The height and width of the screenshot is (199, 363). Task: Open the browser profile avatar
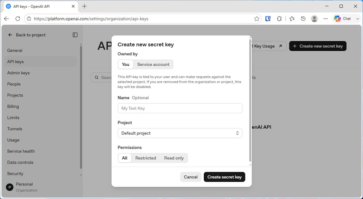(314, 19)
